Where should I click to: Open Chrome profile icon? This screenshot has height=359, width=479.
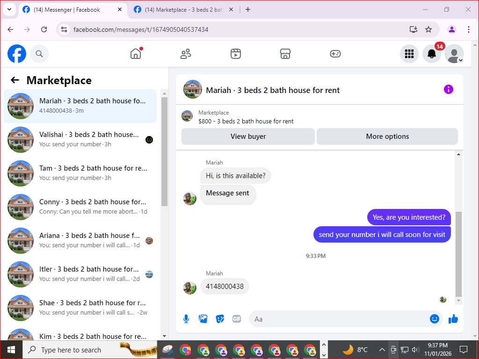pos(452,29)
